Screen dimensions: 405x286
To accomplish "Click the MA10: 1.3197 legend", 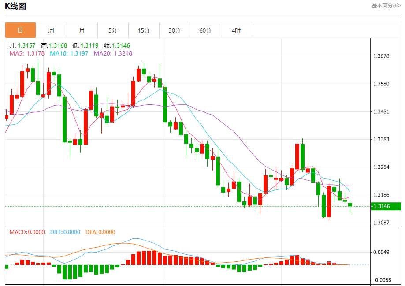I will tap(69, 53).
